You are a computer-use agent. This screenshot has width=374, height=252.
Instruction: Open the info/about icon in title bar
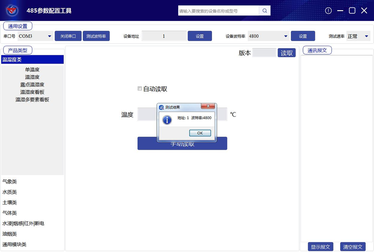pos(328,11)
